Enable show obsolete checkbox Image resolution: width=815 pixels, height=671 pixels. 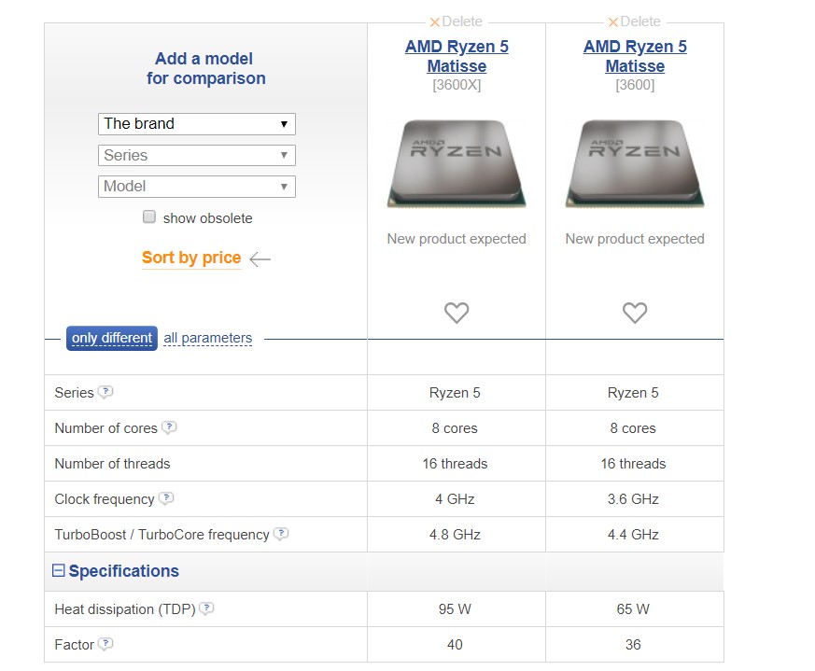pos(149,217)
